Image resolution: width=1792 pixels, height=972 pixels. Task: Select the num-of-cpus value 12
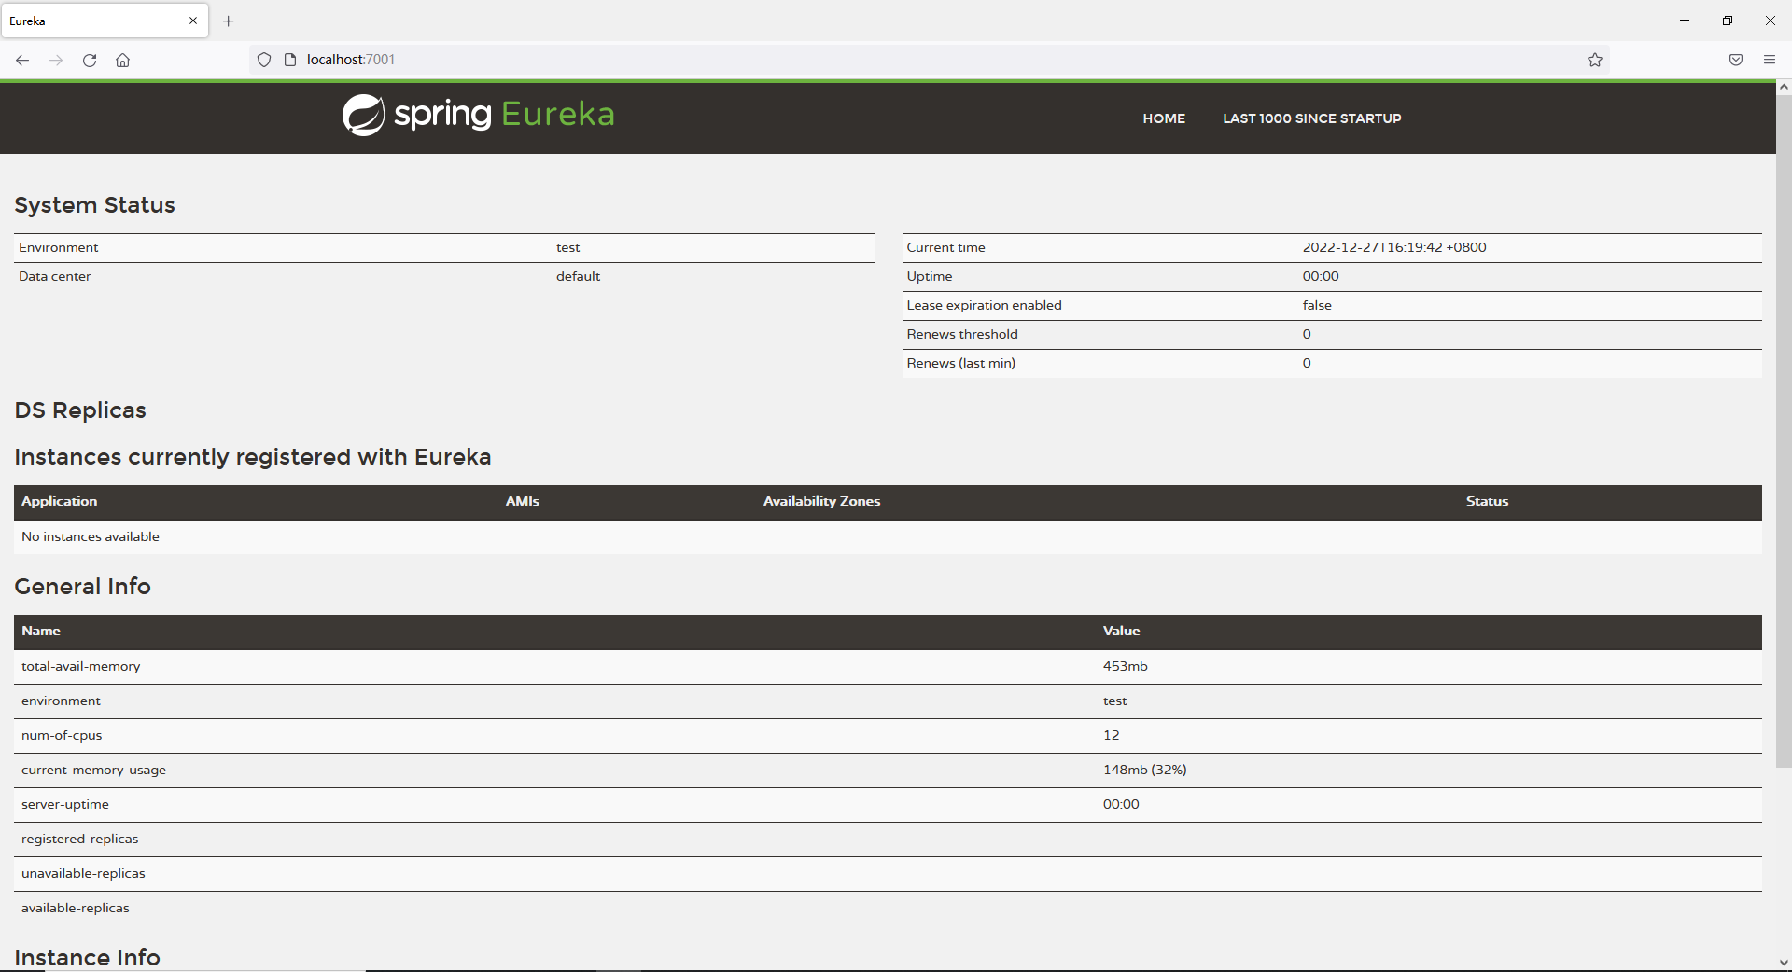tap(1111, 735)
